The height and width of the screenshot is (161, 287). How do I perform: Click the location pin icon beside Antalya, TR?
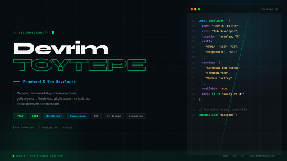[x=39, y=127]
